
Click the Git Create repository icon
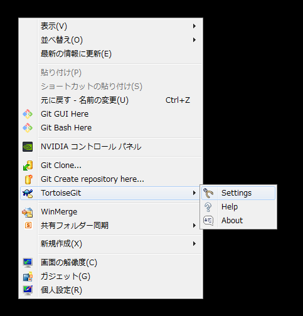28,179
